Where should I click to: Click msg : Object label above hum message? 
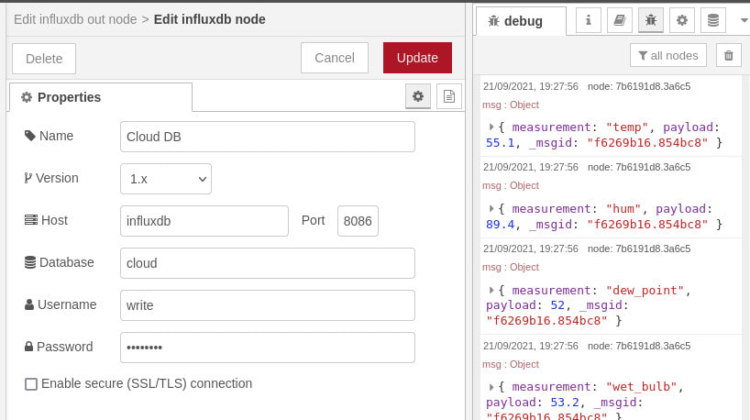(511, 185)
